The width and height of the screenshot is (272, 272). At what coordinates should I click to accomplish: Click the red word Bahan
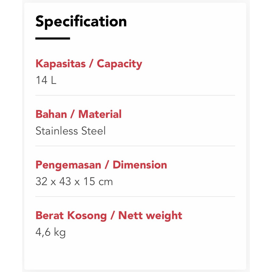pos(51,114)
